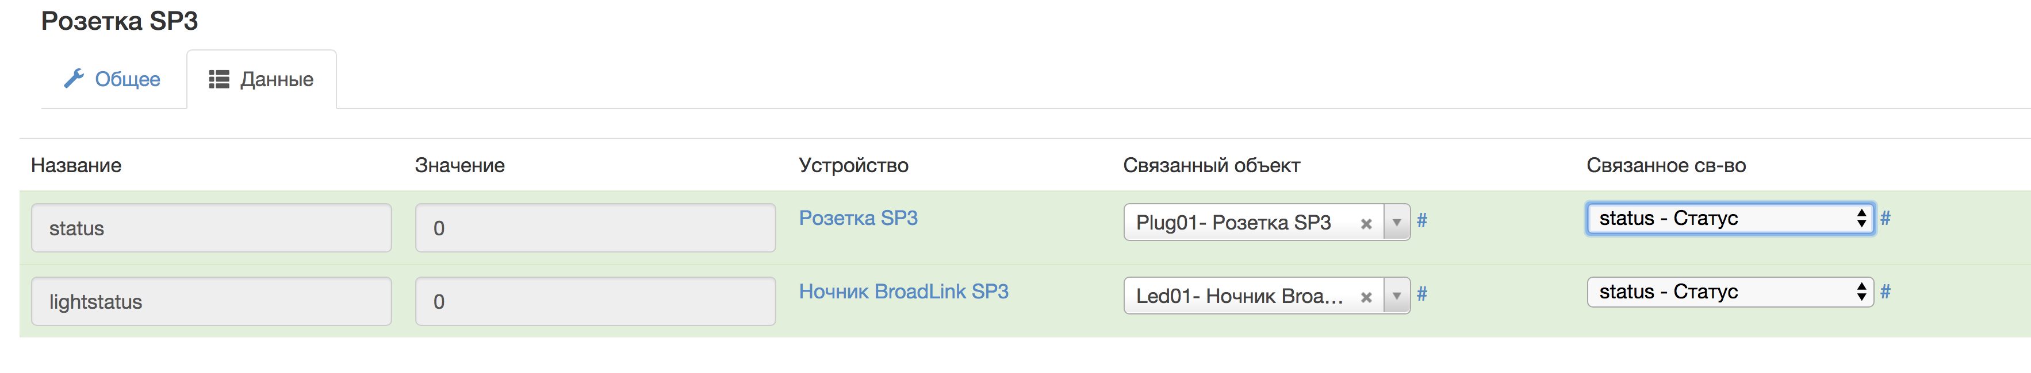Click the # icon next to Plug01 object

[x=1423, y=221]
